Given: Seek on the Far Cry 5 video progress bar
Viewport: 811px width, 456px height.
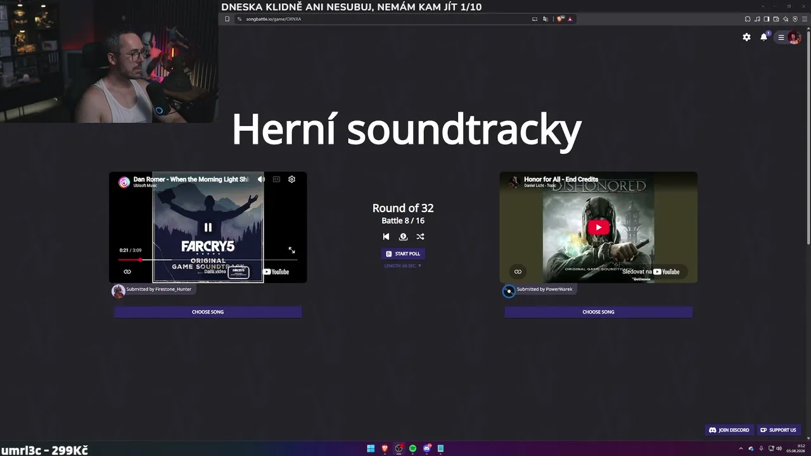Looking at the screenshot, I should pyautogui.click(x=208, y=260).
